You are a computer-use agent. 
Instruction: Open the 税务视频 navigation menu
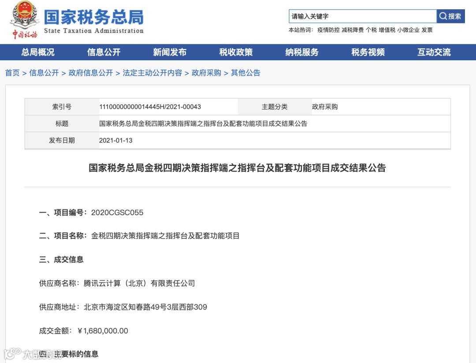(x=368, y=52)
